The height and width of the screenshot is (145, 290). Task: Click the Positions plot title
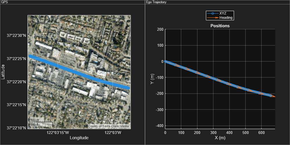[220, 26]
